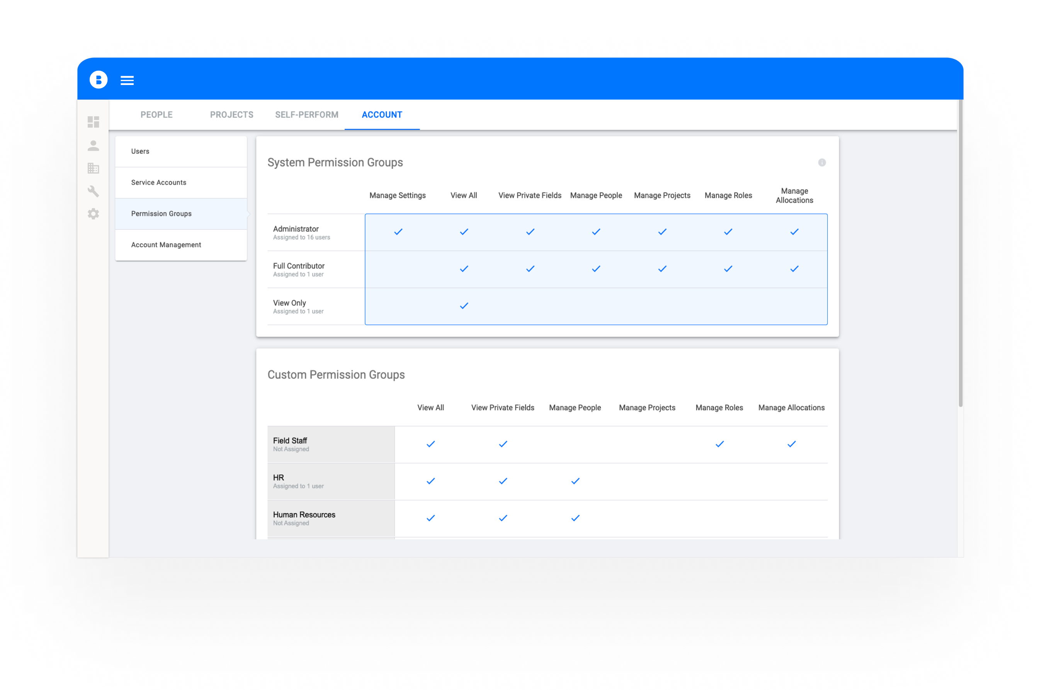Open the wrench tool icon in sidebar
1056x690 pixels.
93,191
